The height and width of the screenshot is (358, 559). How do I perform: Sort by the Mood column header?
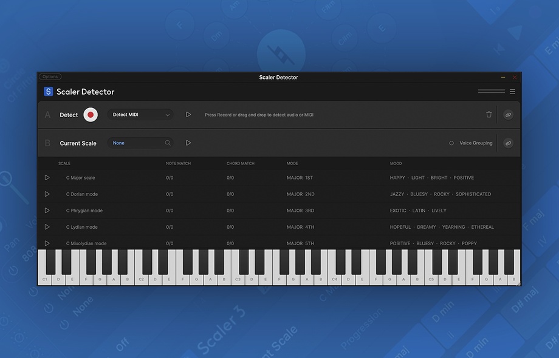tap(396, 163)
